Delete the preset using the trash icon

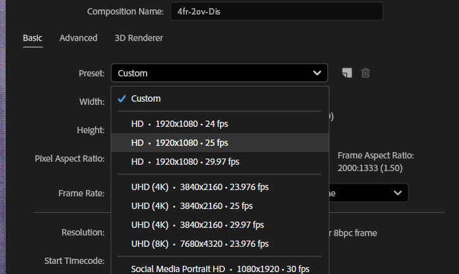coord(365,73)
